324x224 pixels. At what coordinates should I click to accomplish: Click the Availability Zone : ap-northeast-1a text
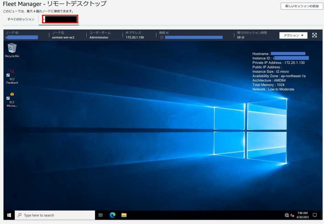point(279,76)
